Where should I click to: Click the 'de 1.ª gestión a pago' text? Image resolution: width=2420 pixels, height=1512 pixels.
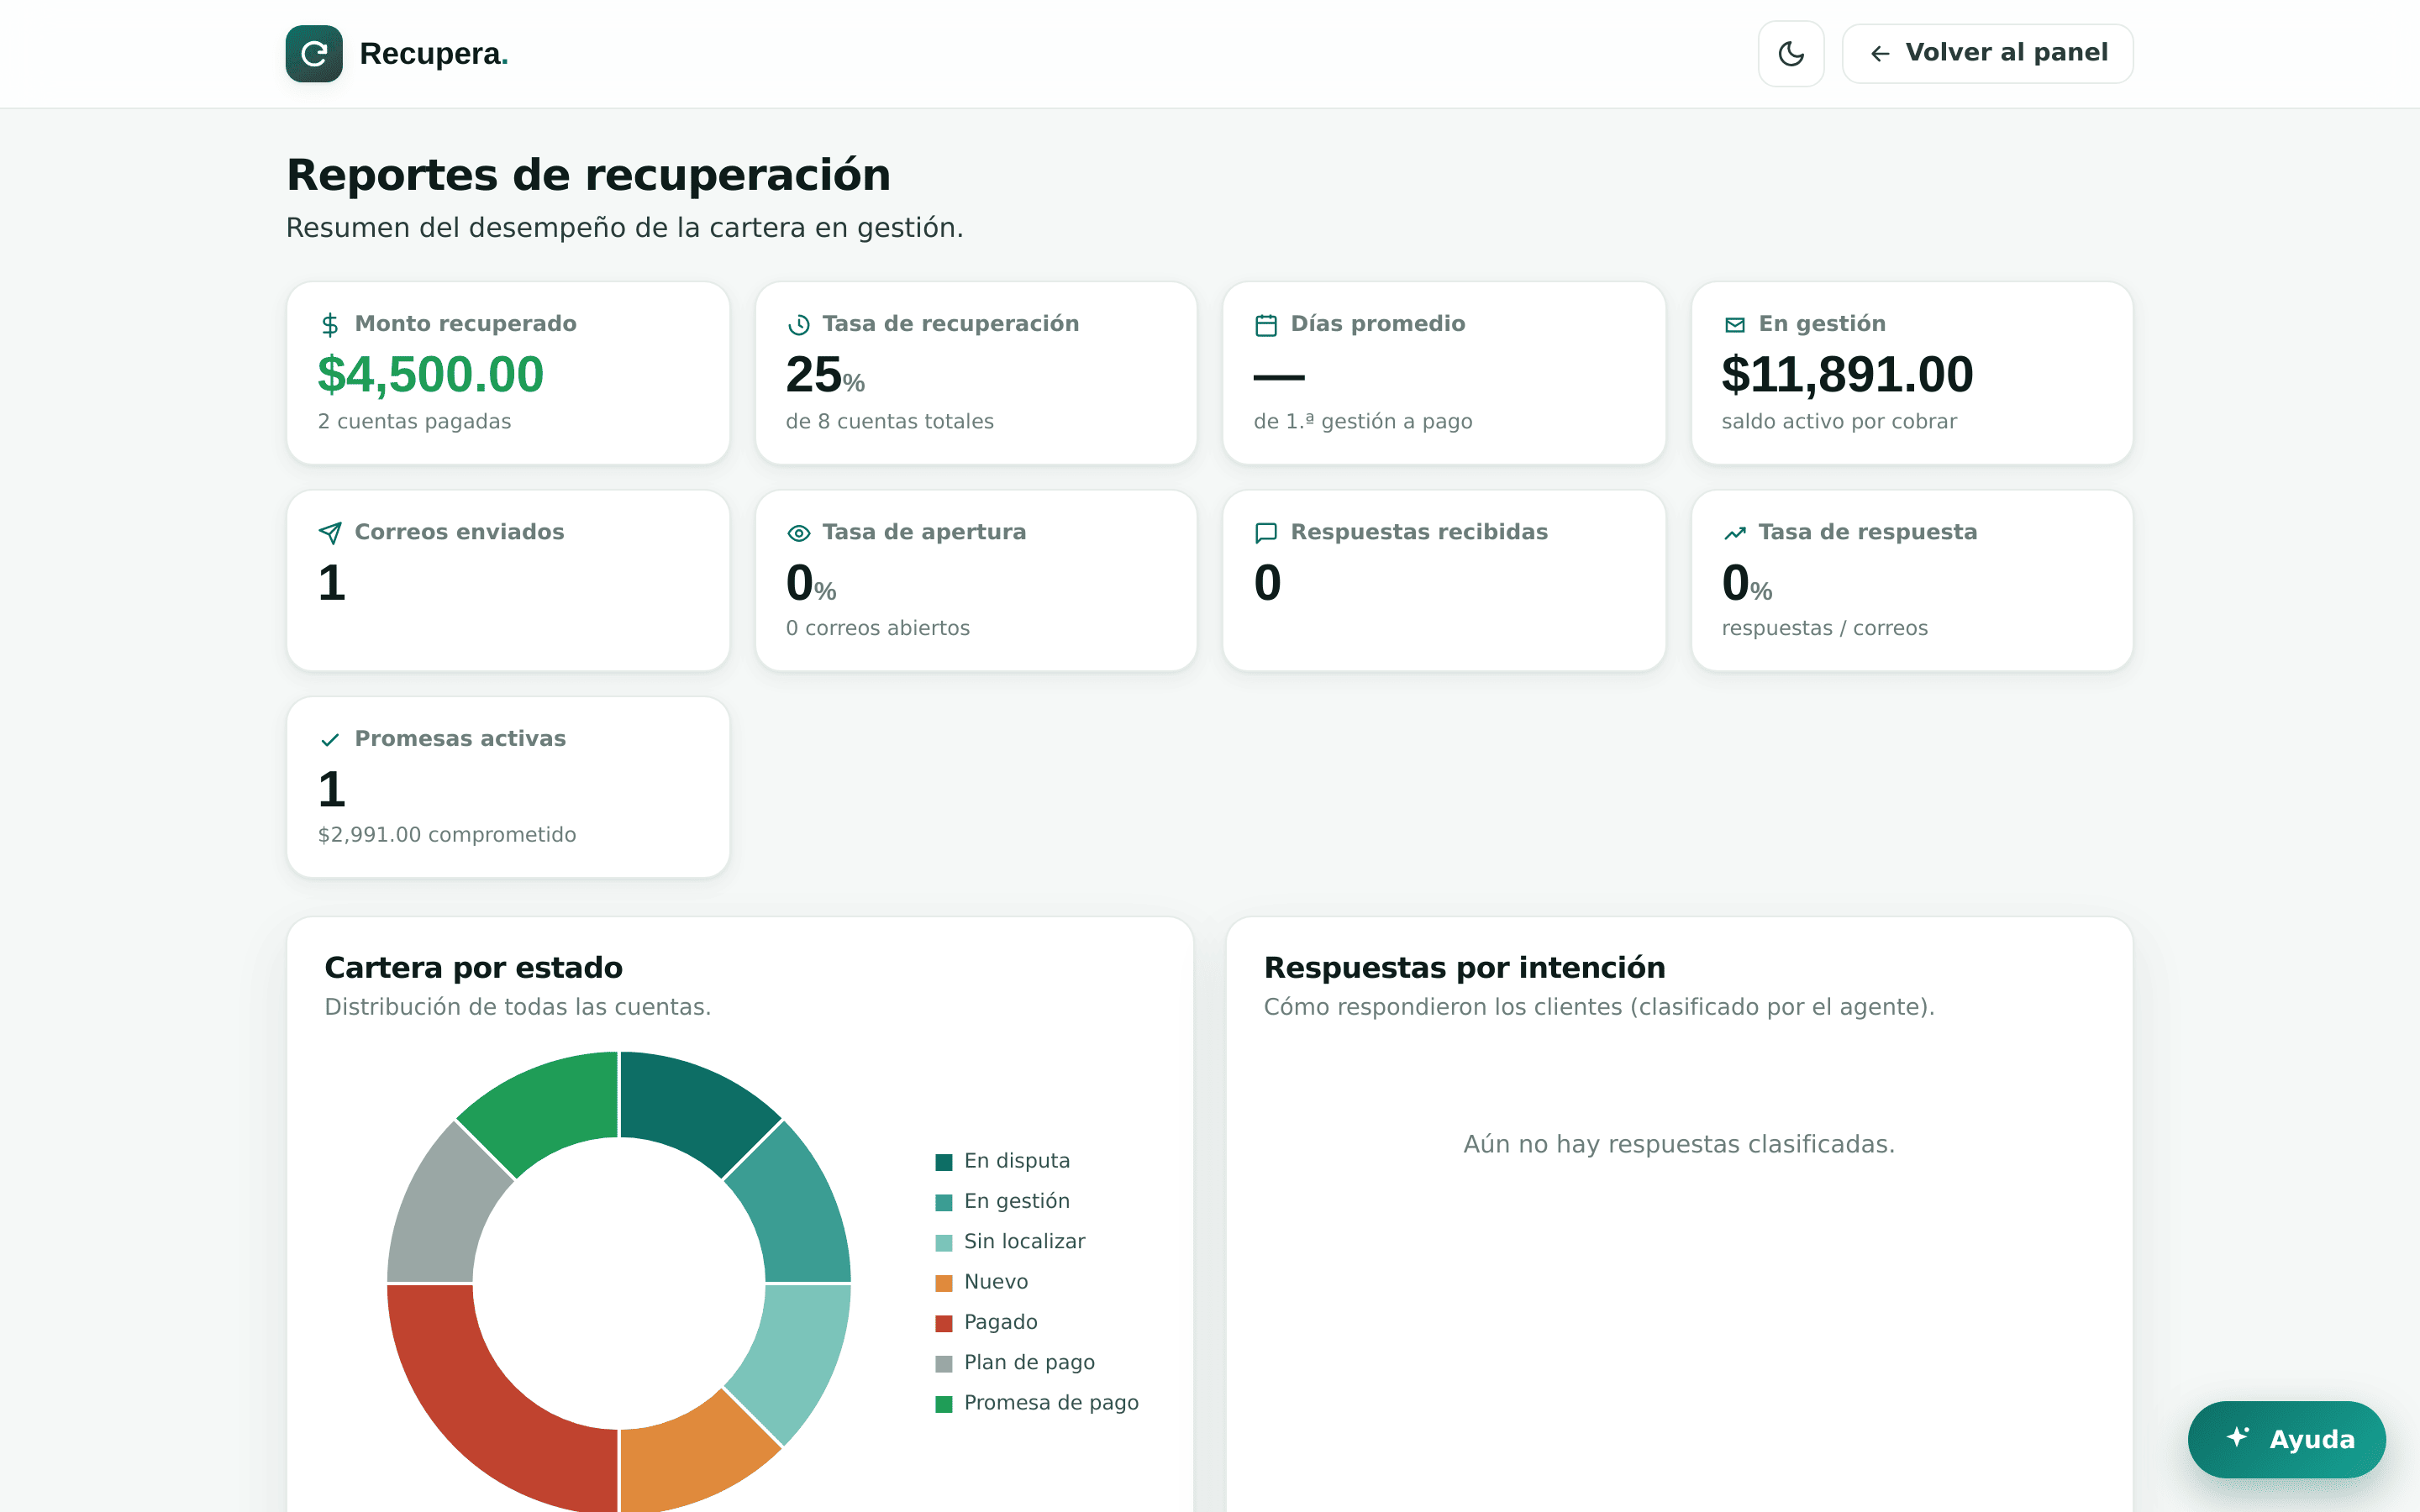pos(1363,422)
